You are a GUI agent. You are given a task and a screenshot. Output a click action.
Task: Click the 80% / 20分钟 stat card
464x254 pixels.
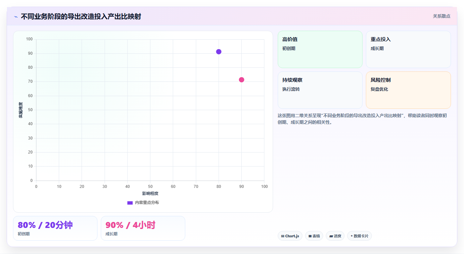click(55, 228)
